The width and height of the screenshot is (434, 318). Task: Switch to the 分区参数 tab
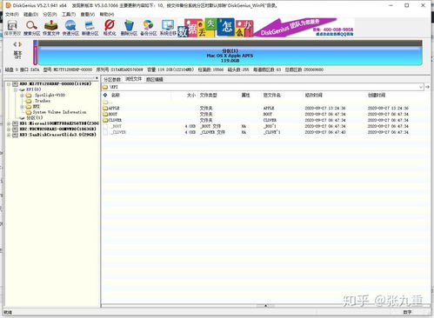tap(112, 79)
